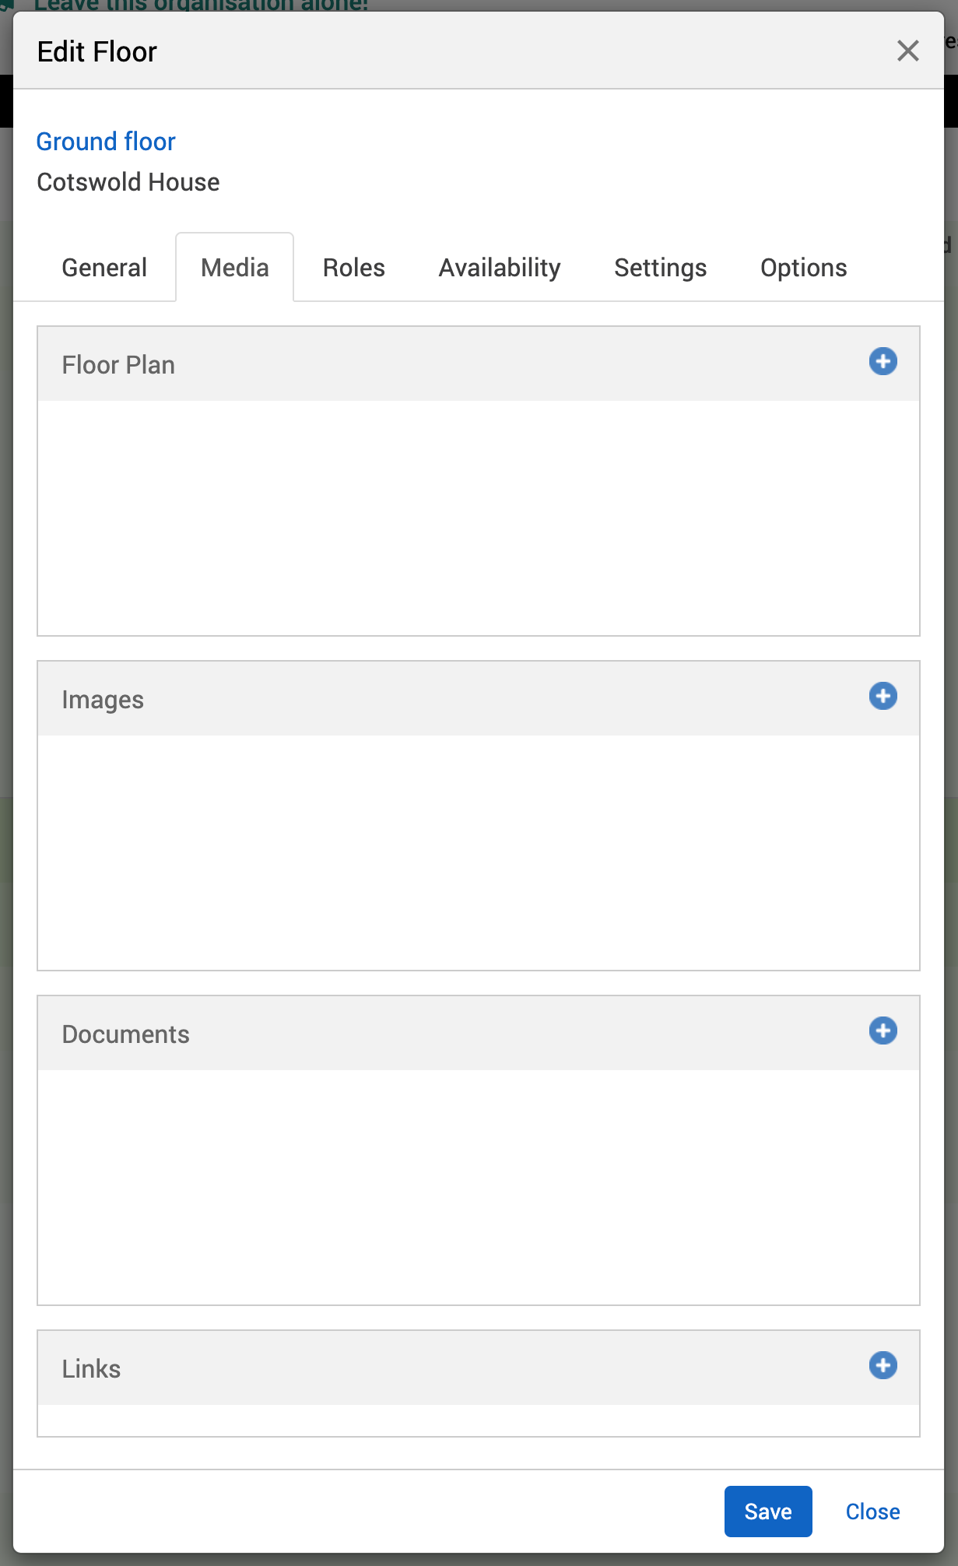Add a document using plus icon
Screen dimensions: 958x1566
click(x=883, y=1031)
